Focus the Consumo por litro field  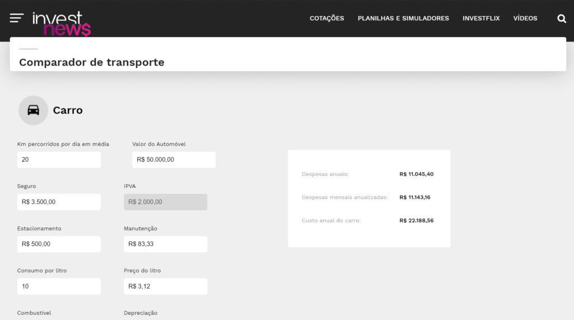(59, 286)
